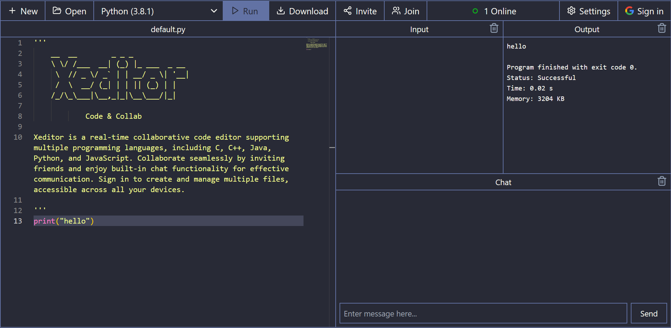This screenshot has width=671, height=328.
Task: Click line number 13 in the gutter
Action: (x=18, y=221)
